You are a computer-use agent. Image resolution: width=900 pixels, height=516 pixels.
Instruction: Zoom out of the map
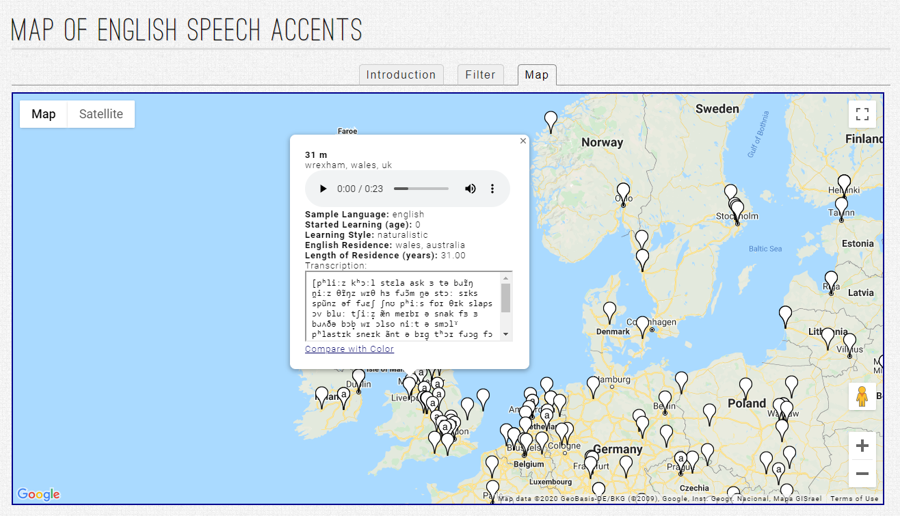[x=862, y=473]
